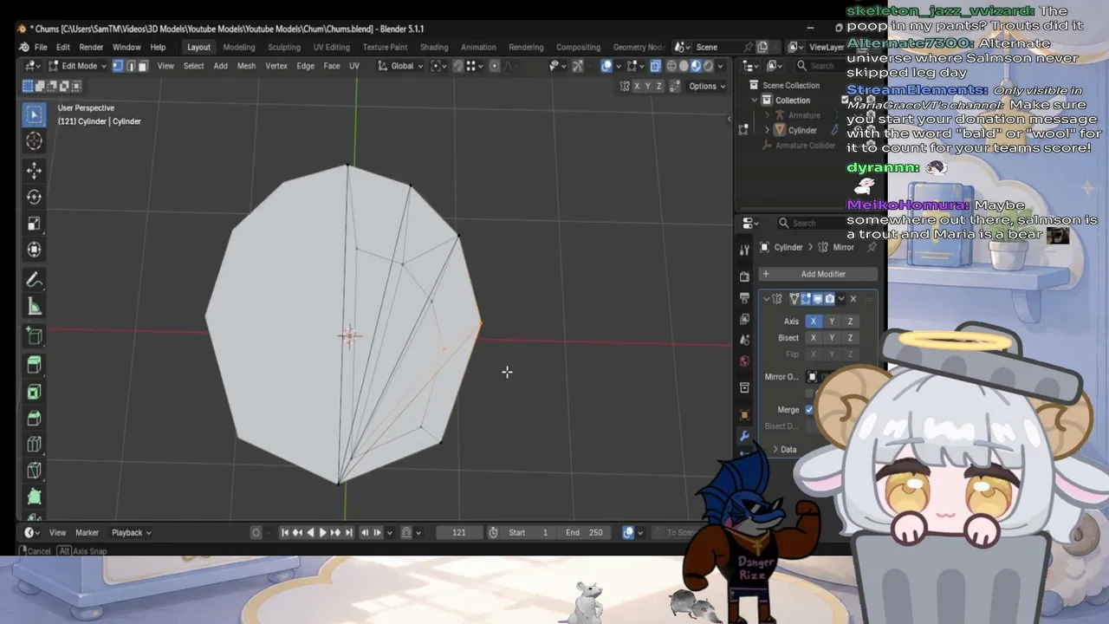Toggle mesh symmetry along Z

(659, 86)
